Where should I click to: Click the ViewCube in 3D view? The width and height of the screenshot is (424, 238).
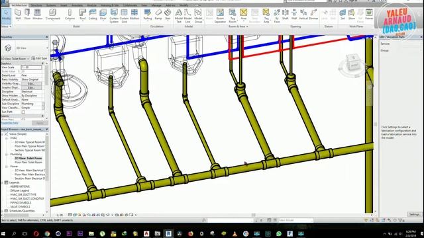(x=353, y=61)
